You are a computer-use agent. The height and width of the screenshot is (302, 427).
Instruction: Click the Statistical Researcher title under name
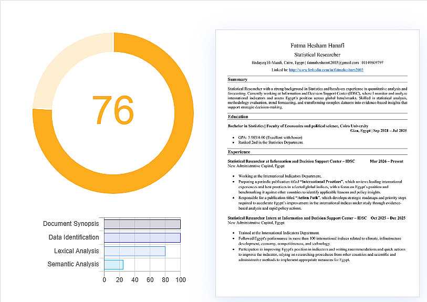(317, 55)
